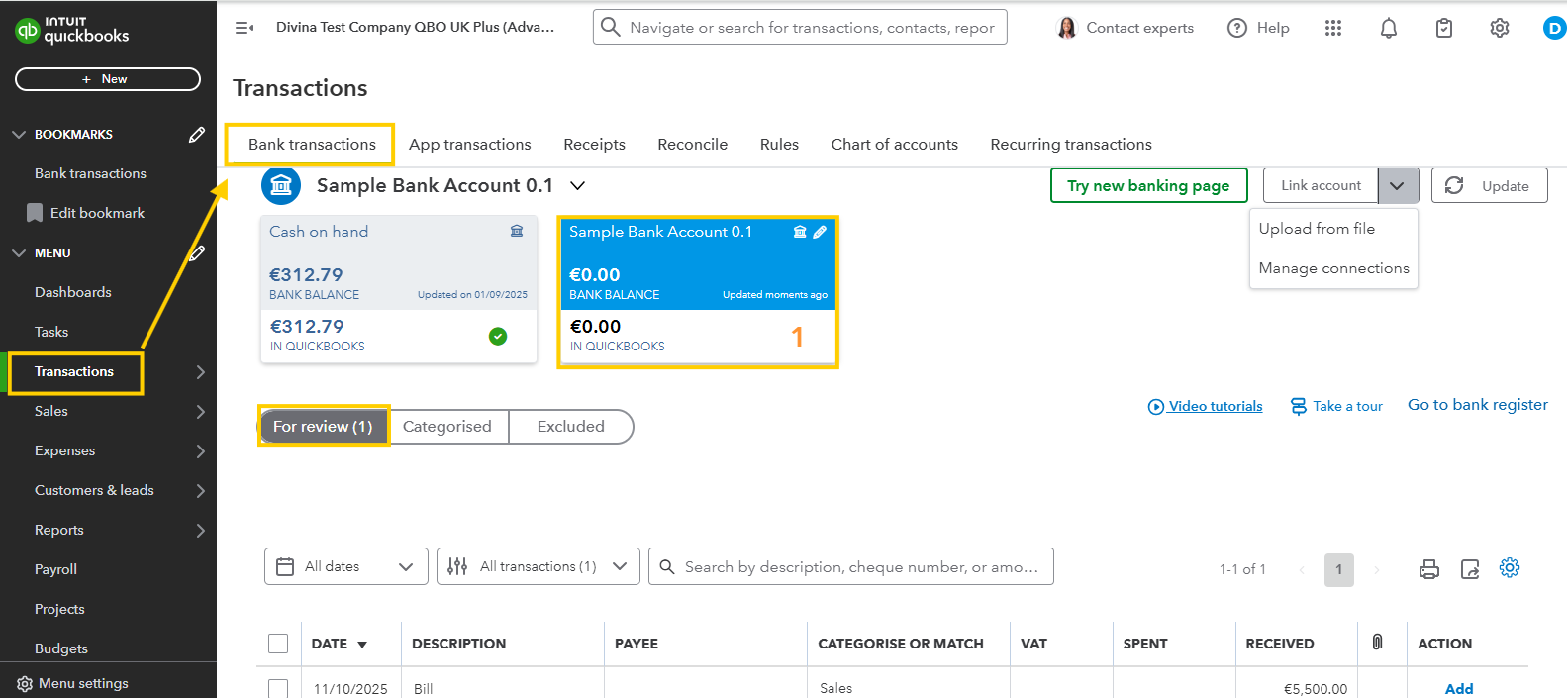Switch to the Categorised filter
The image size is (1567, 698).
coord(447,427)
